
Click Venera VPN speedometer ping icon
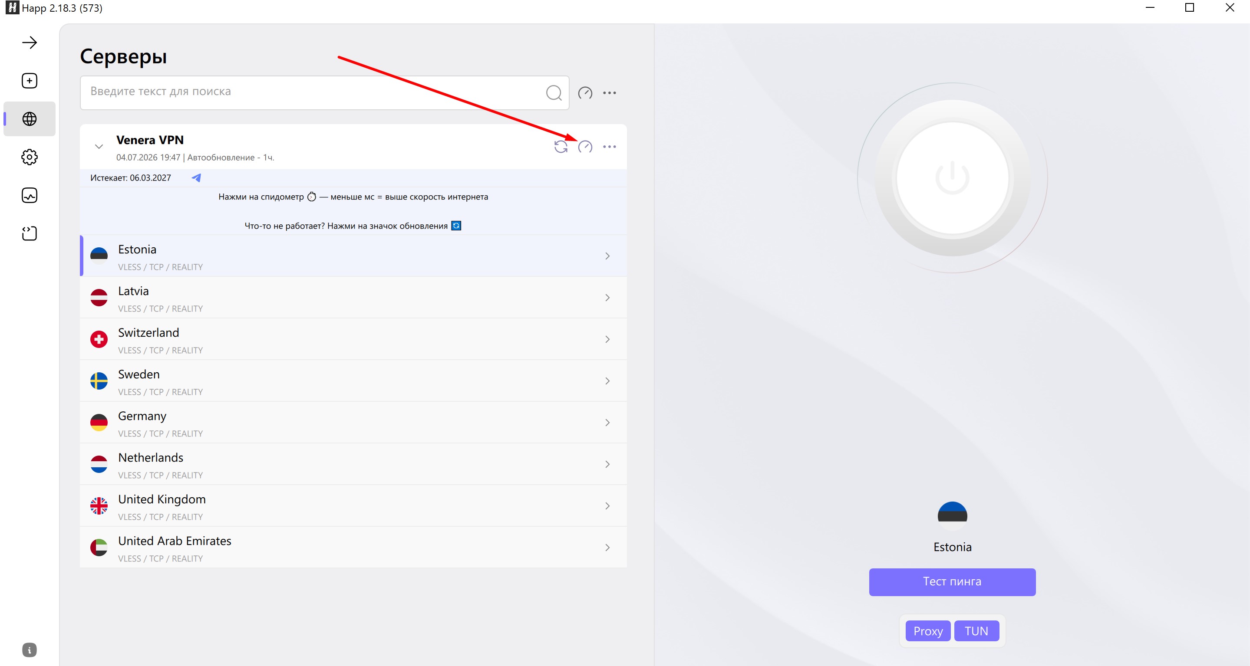[x=585, y=147]
